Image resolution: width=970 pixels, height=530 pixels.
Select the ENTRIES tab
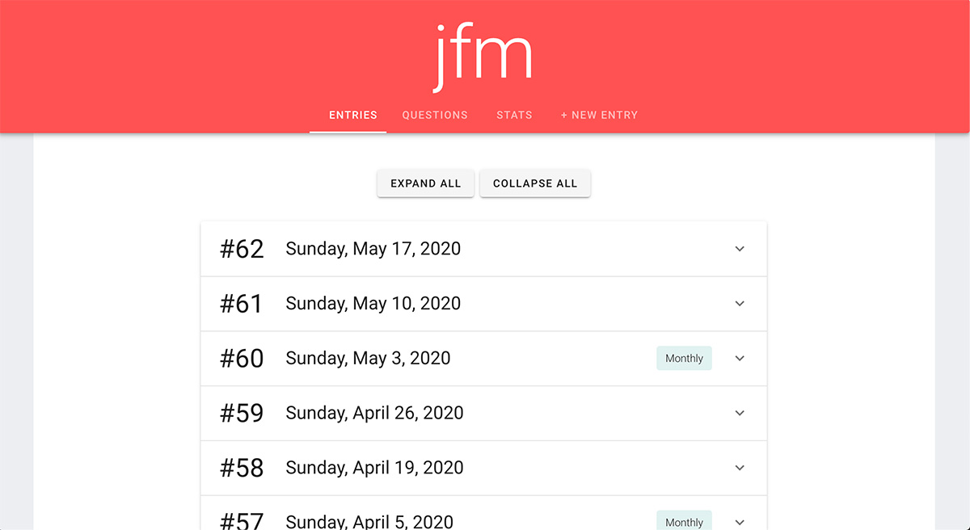point(352,115)
